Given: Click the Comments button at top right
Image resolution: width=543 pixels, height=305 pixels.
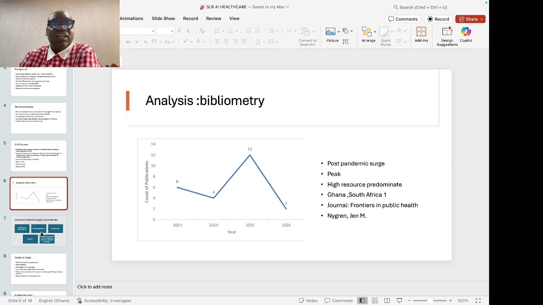Looking at the screenshot, I should click(403, 19).
